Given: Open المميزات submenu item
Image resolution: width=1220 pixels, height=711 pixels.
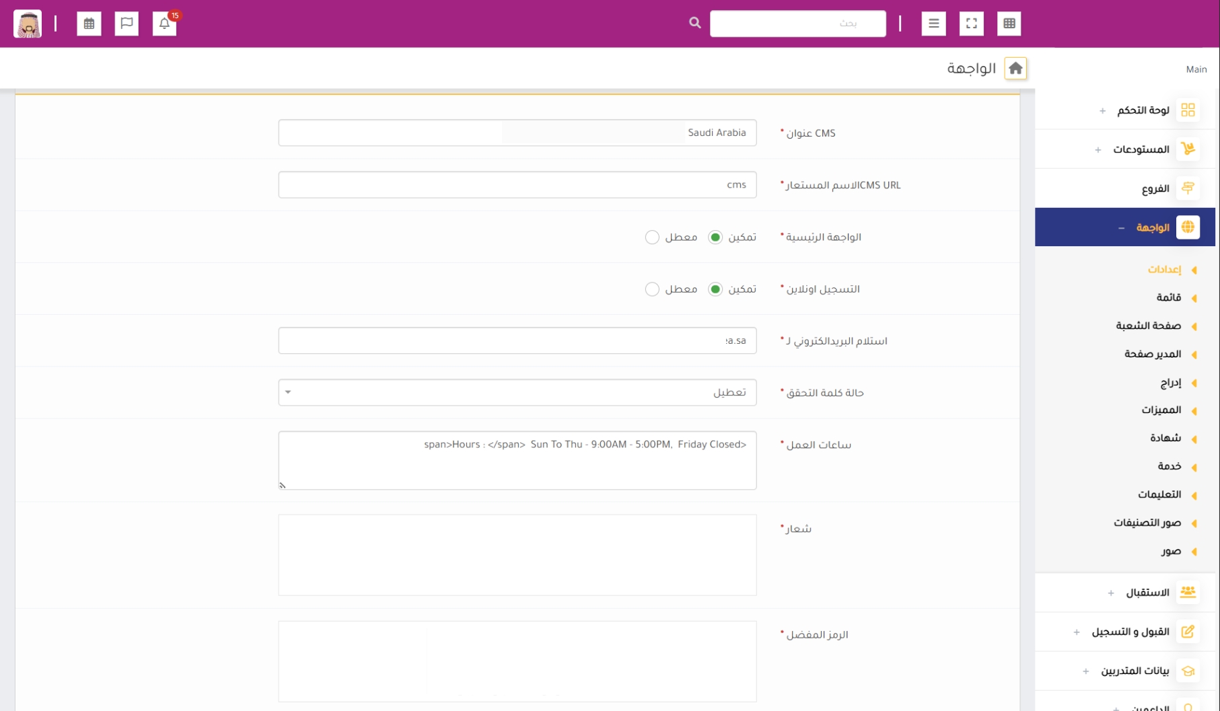Looking at the screenshot, I should [1161, 410].
